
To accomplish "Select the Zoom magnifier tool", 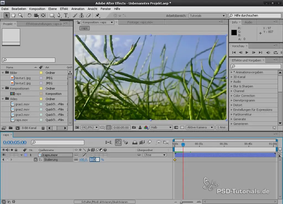I will (20, 15).
